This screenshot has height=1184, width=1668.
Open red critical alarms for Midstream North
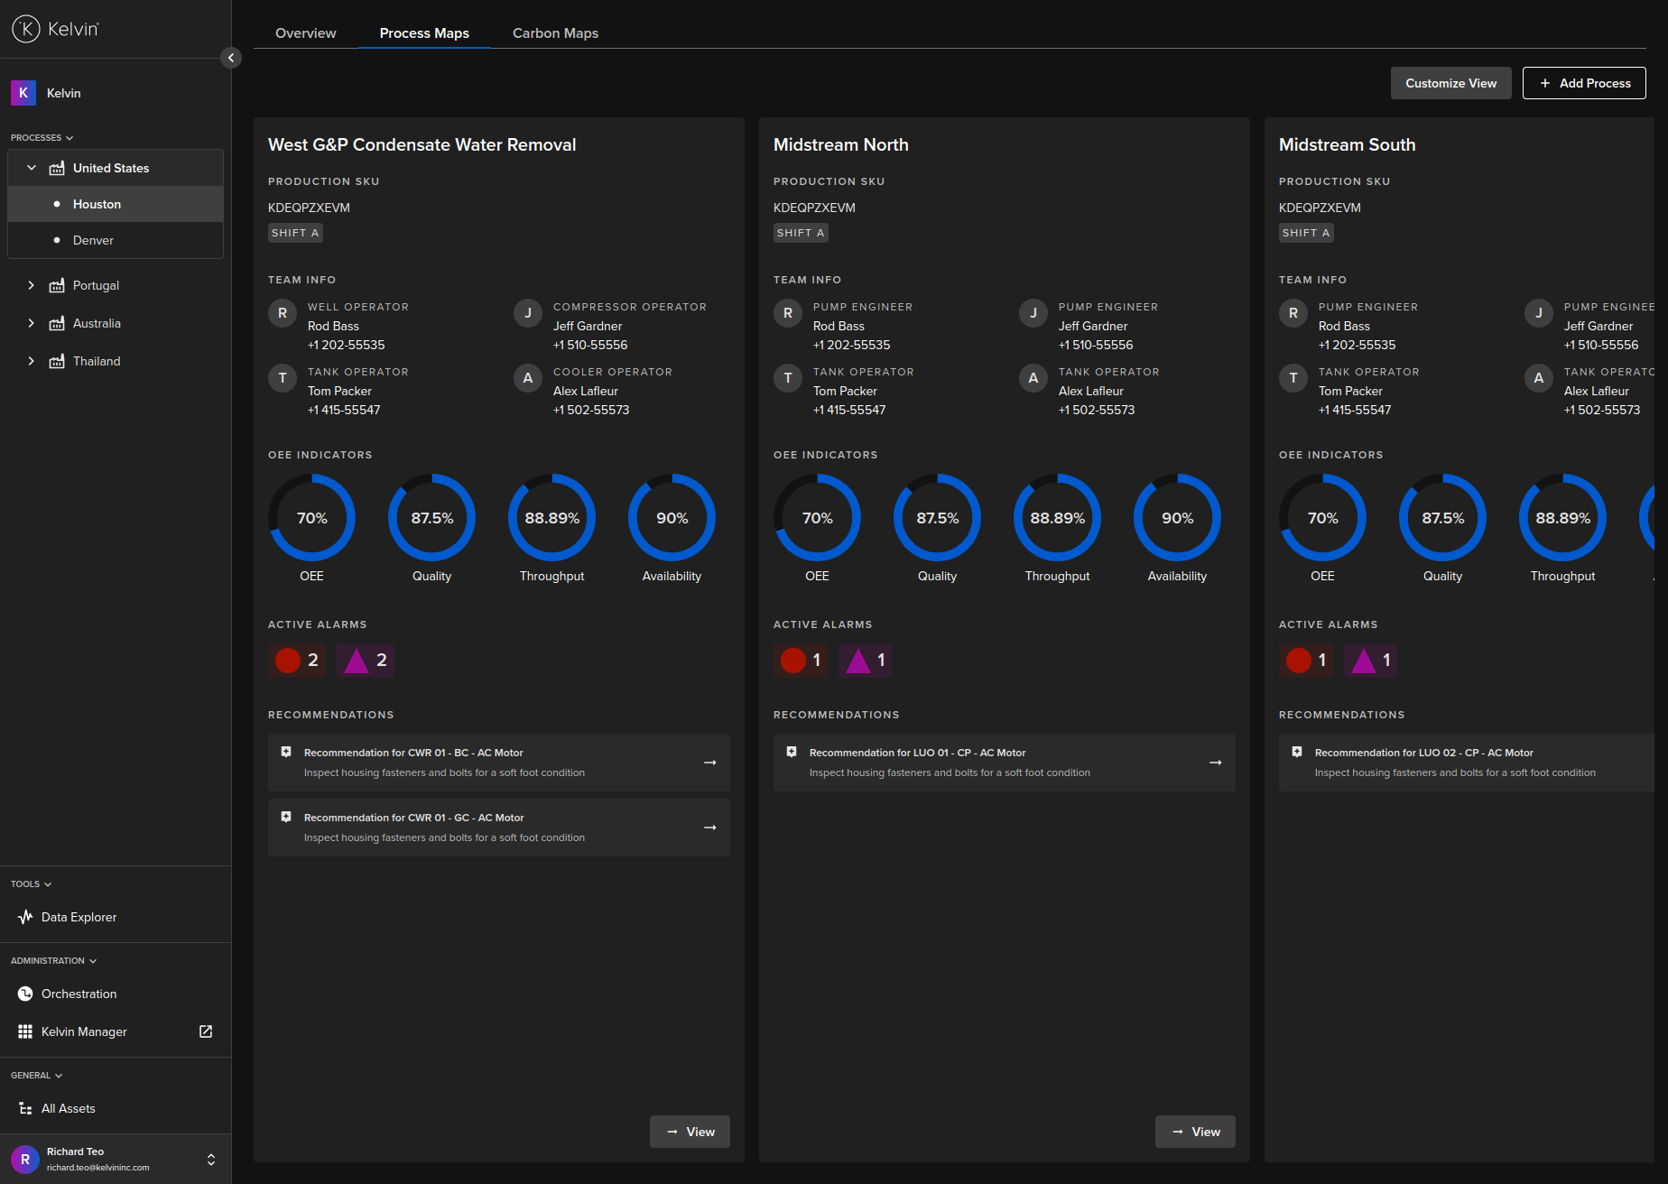click(800, 660)
